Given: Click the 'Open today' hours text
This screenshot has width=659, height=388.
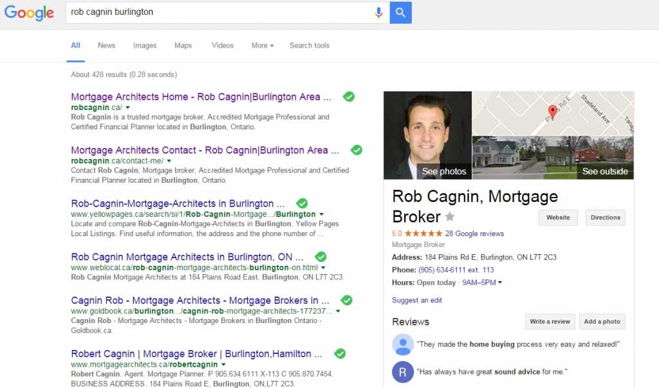Looking at the screenshot, I should 436,282.
